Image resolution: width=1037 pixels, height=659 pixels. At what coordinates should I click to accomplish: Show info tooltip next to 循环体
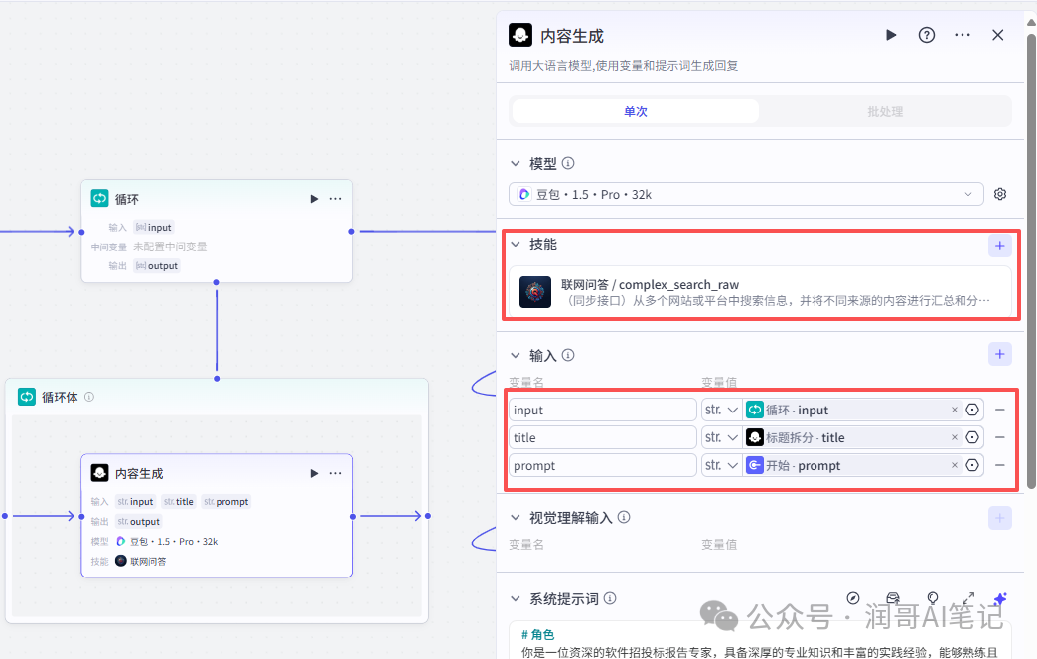89,397
